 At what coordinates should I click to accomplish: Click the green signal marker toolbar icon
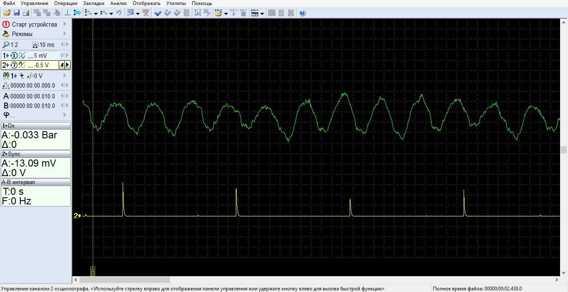(67, 13)
